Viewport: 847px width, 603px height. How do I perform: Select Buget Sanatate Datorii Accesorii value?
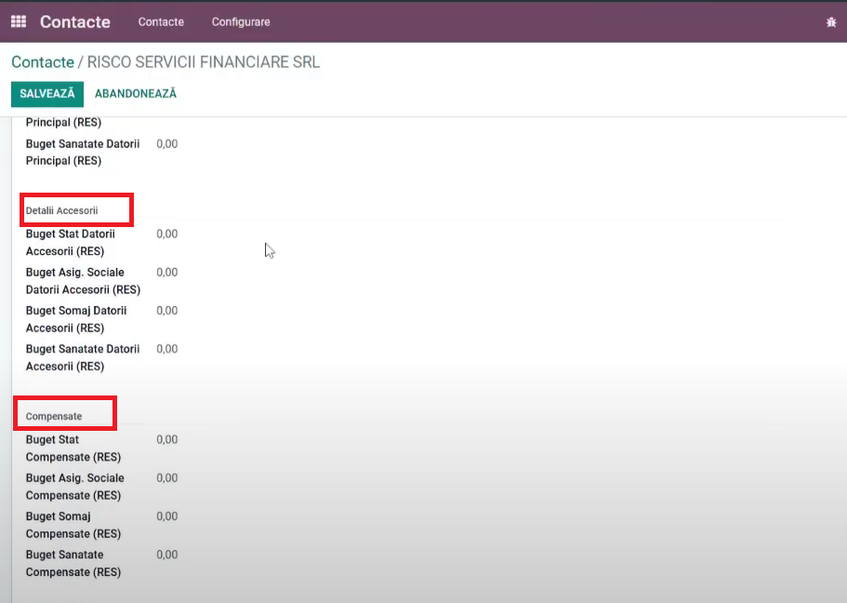point(167,349)
